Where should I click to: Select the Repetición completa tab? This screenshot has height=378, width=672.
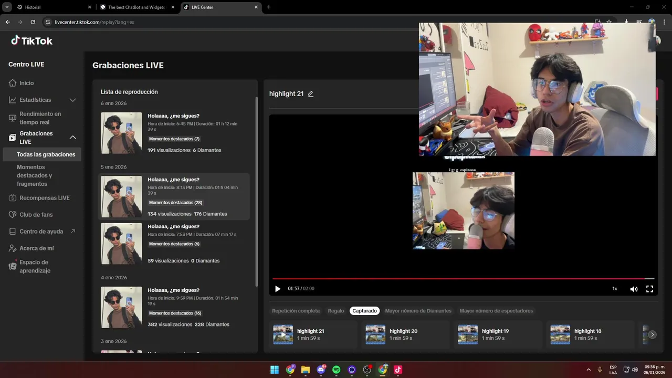[x=296, y=311]
